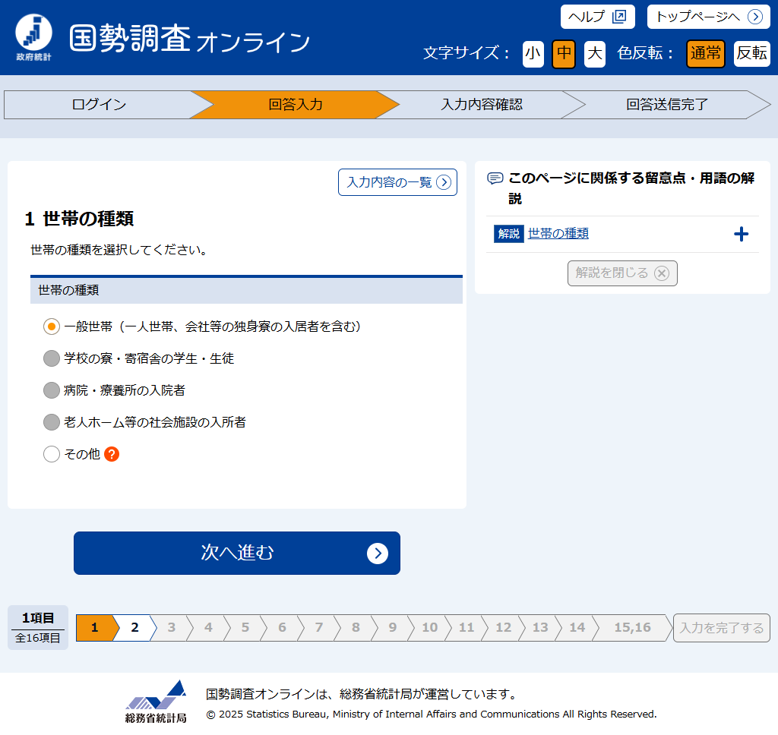Choose 学校の寮・寄宿舎の学生・生徒 option
This screenshot has width=778, height=735.
pos(52,358)
